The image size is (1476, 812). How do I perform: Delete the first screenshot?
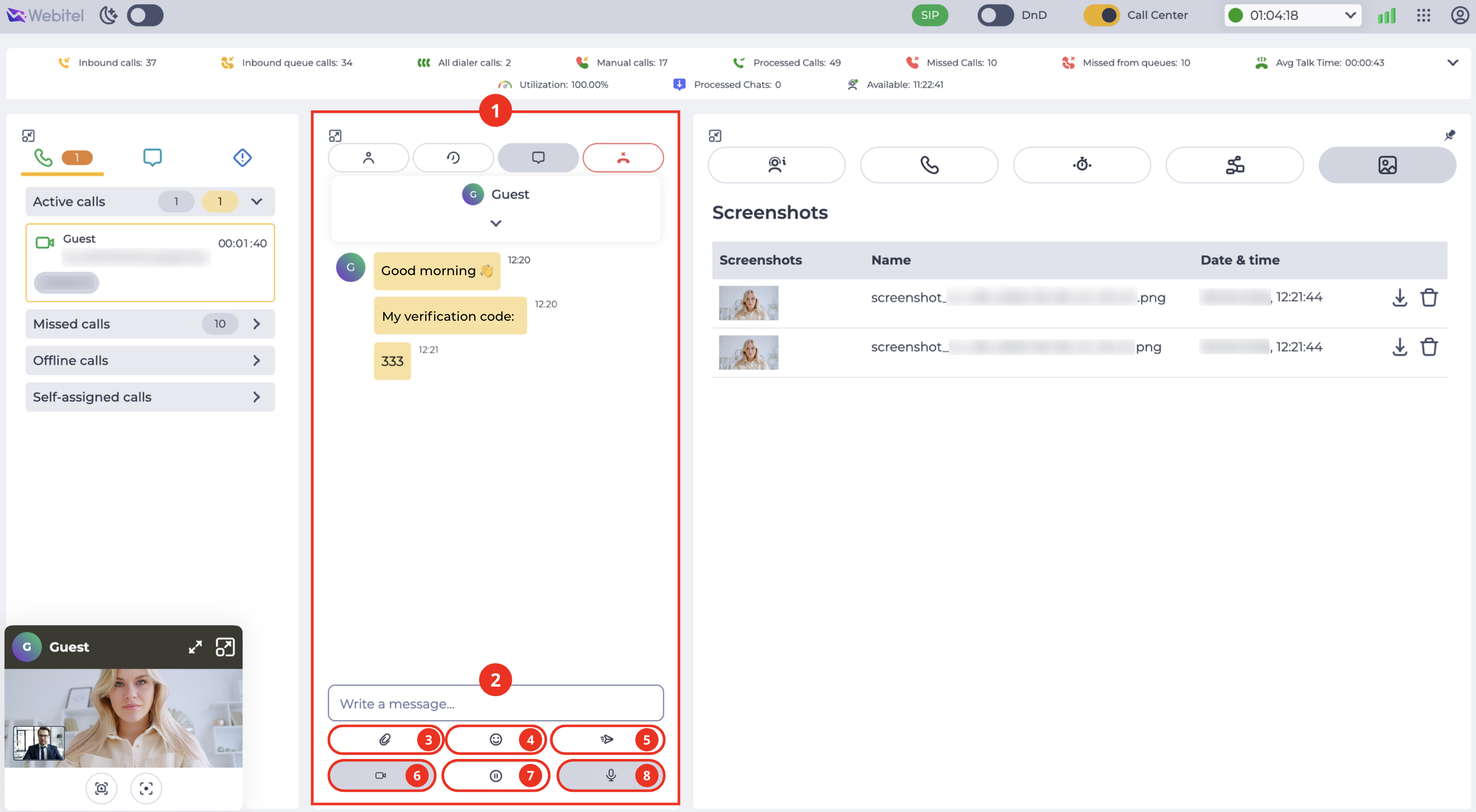click(1429, 298)
